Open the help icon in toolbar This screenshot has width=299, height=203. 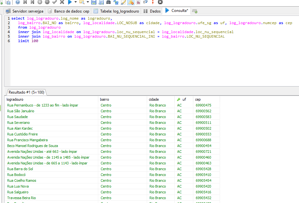(17, 2)
